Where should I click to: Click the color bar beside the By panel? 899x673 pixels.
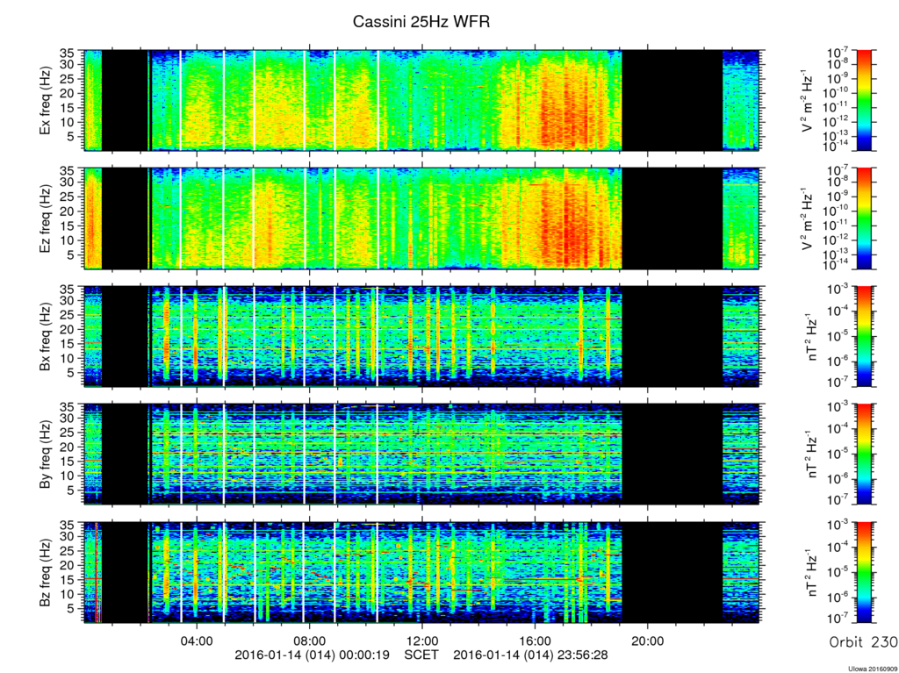(x=864, y=455)
